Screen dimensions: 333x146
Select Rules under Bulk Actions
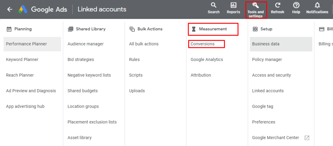coord(134,60)
